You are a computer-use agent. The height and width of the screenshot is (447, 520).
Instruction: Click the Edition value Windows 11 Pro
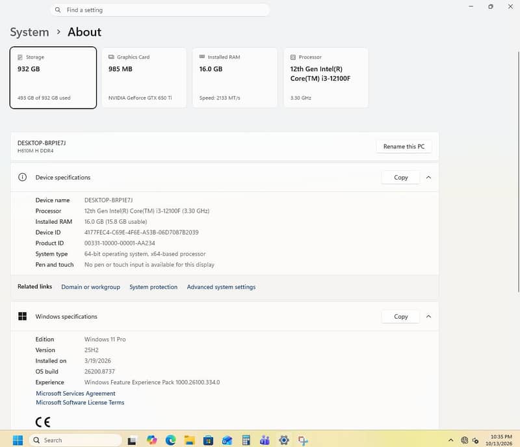pos(105,339)
